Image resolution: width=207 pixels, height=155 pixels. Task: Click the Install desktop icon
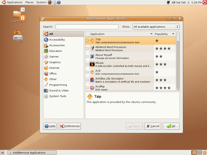[18, 36]
